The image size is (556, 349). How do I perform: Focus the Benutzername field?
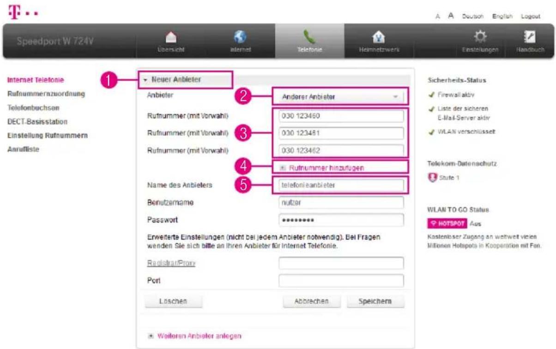pos(341,202)
